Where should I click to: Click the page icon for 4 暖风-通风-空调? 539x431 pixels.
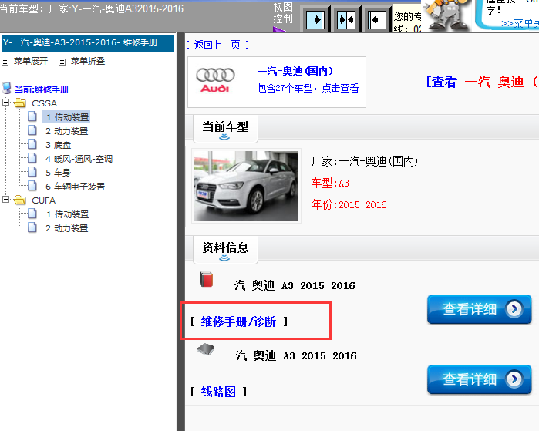point(32,158)
